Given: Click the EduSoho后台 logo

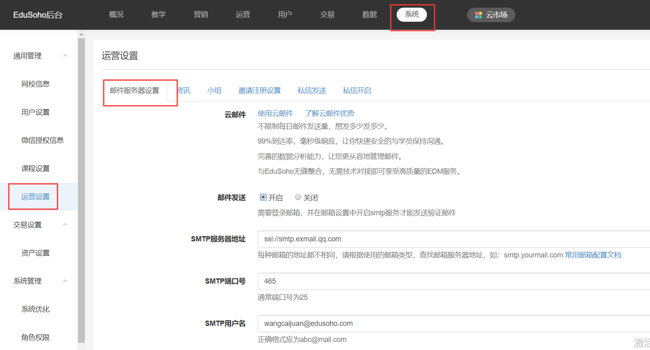Looking at the screenshot, I should (x=38, y=15).
